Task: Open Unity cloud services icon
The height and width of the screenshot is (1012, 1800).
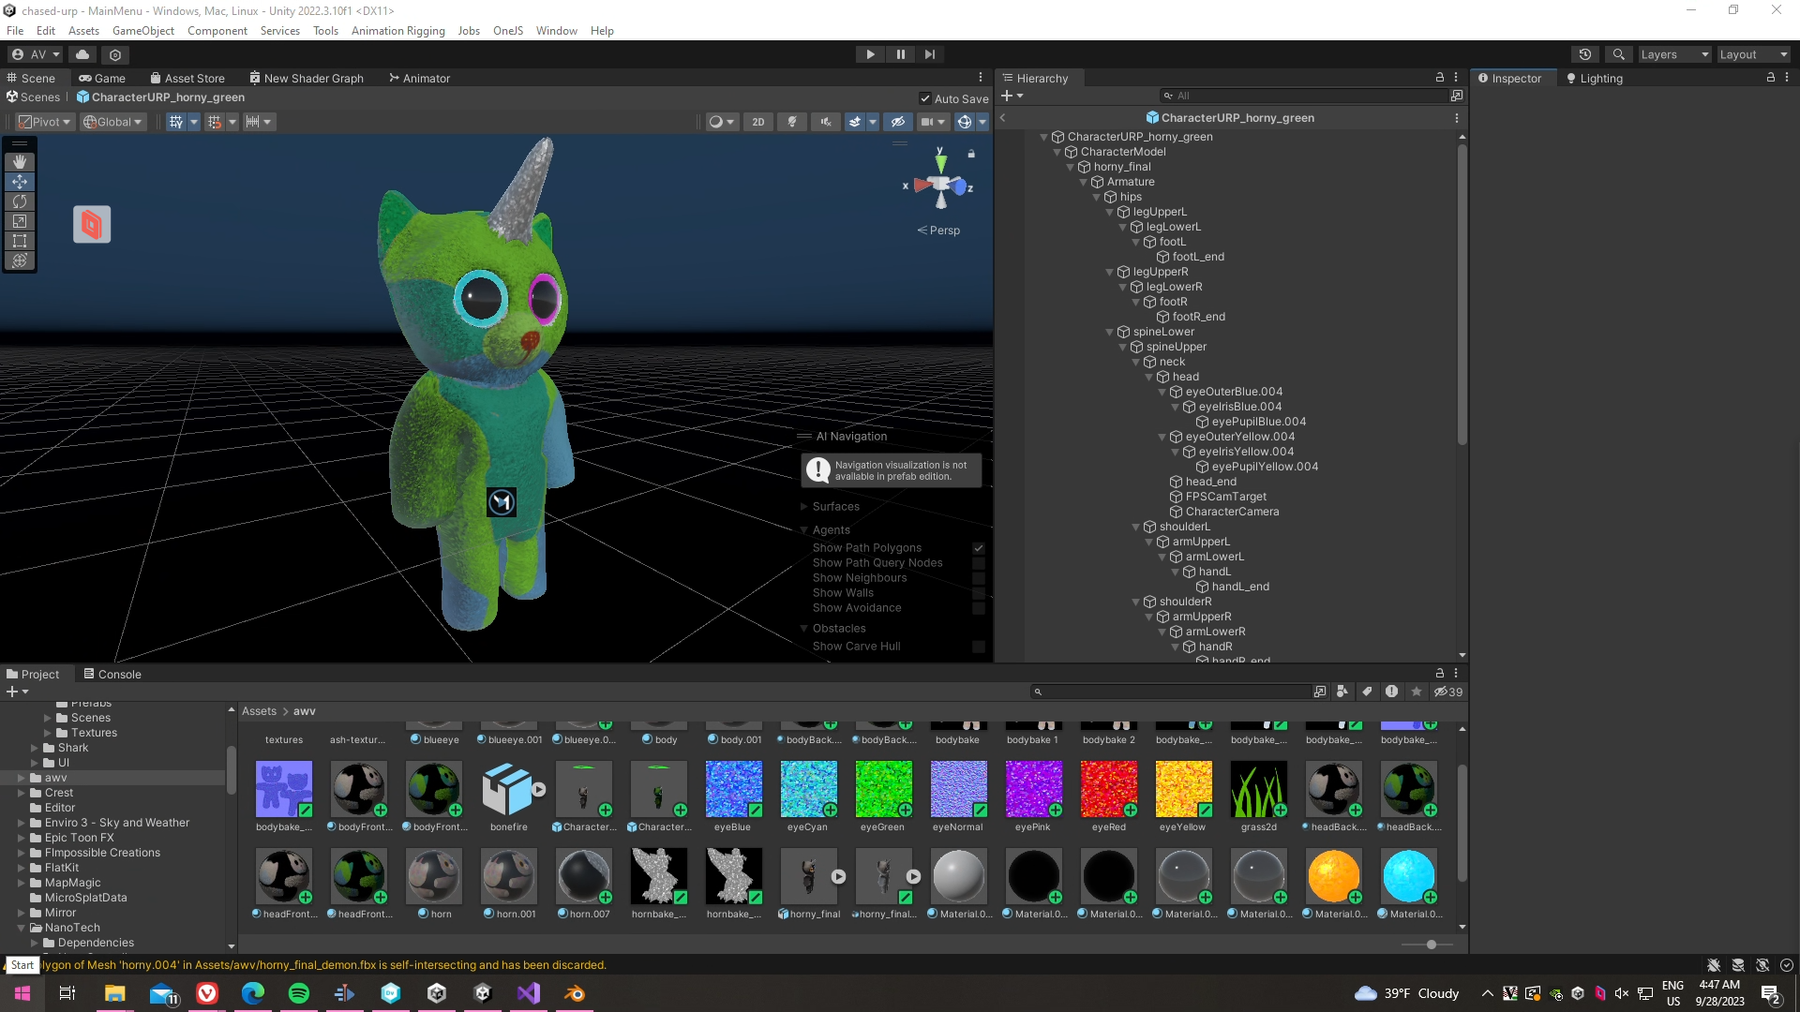Action: [82, 54]
